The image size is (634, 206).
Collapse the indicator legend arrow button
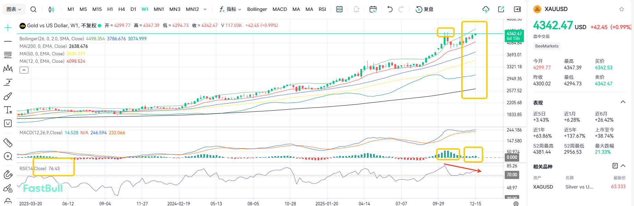24,70
